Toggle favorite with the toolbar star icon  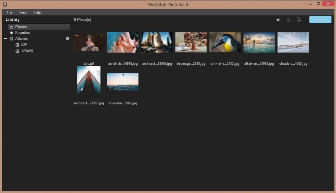(278, 19)
